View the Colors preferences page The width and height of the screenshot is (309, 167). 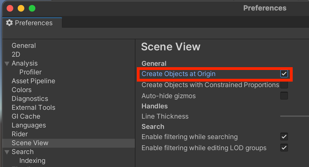point(22,90)
